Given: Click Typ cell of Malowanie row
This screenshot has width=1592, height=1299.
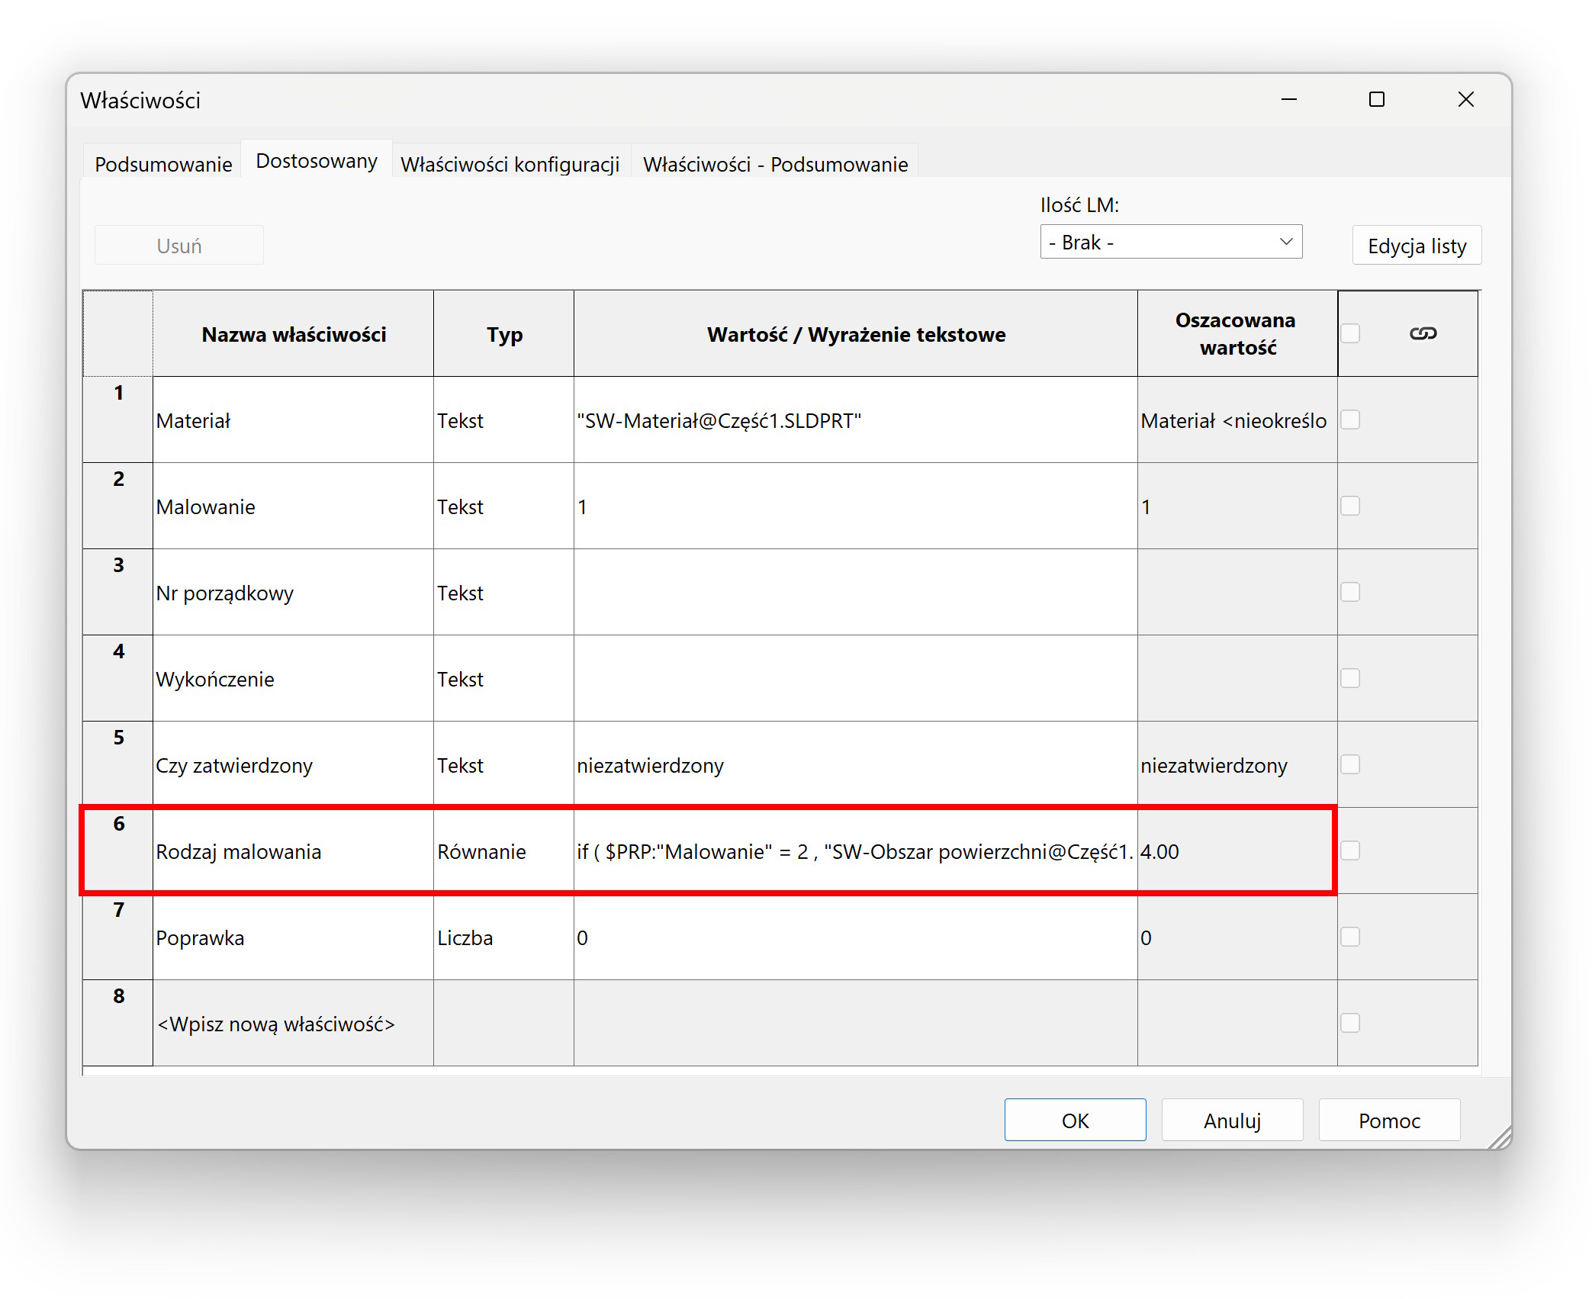Looking at the screenshot, I should pyautogui.click(x=503, y=506).
